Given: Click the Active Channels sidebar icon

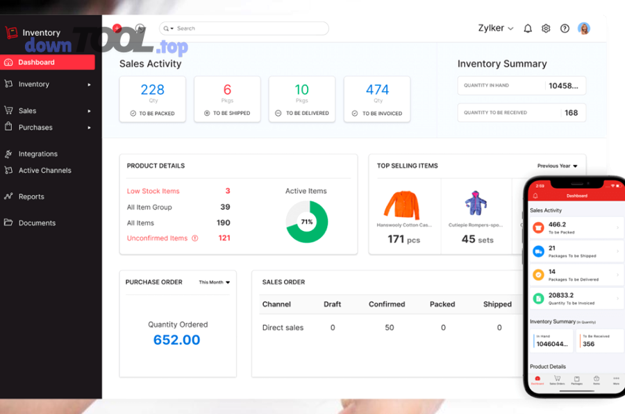Looking at the screenshot, I should tap(8, 170).
